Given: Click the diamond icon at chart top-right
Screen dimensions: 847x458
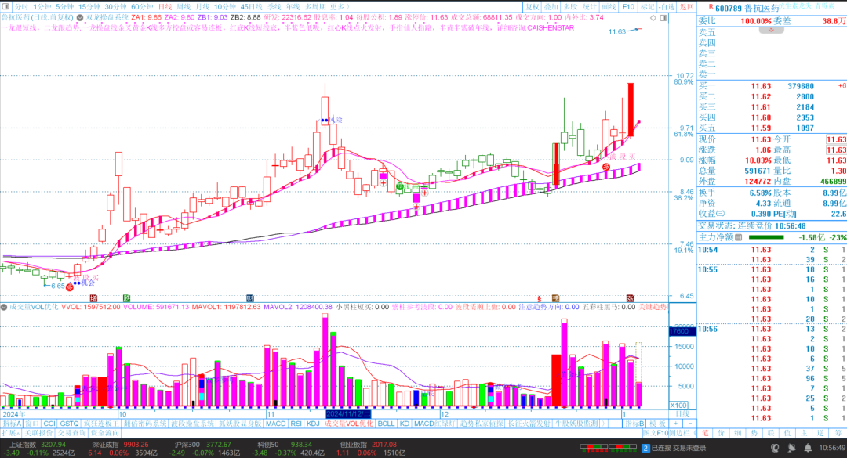Looking at the screenshot, I should [x=653, y=18].
